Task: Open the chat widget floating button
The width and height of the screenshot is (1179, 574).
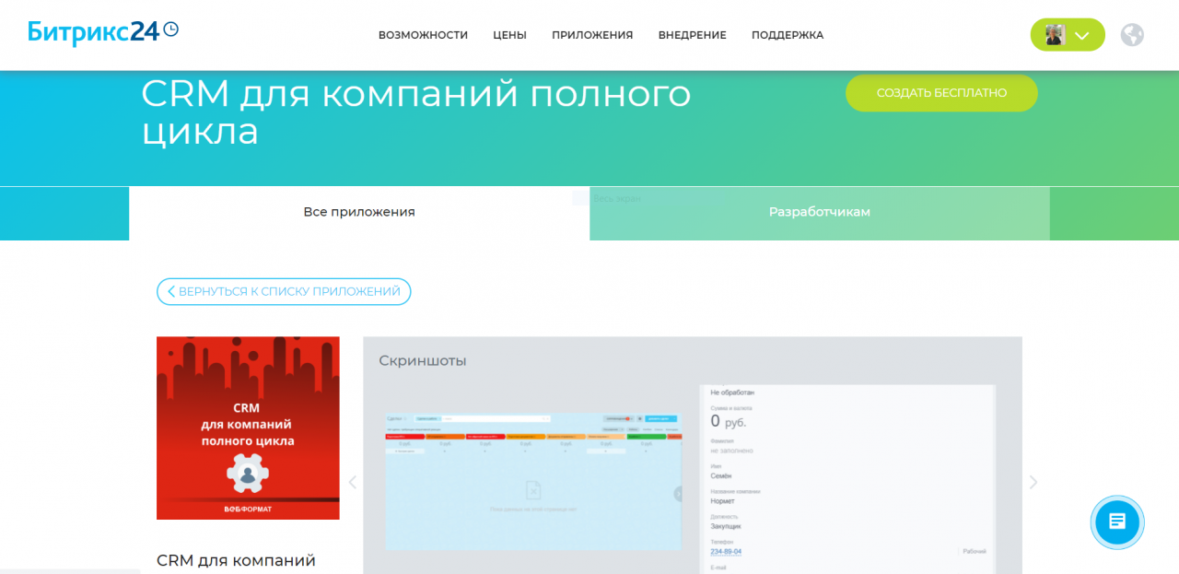Action: (1117, 522)
